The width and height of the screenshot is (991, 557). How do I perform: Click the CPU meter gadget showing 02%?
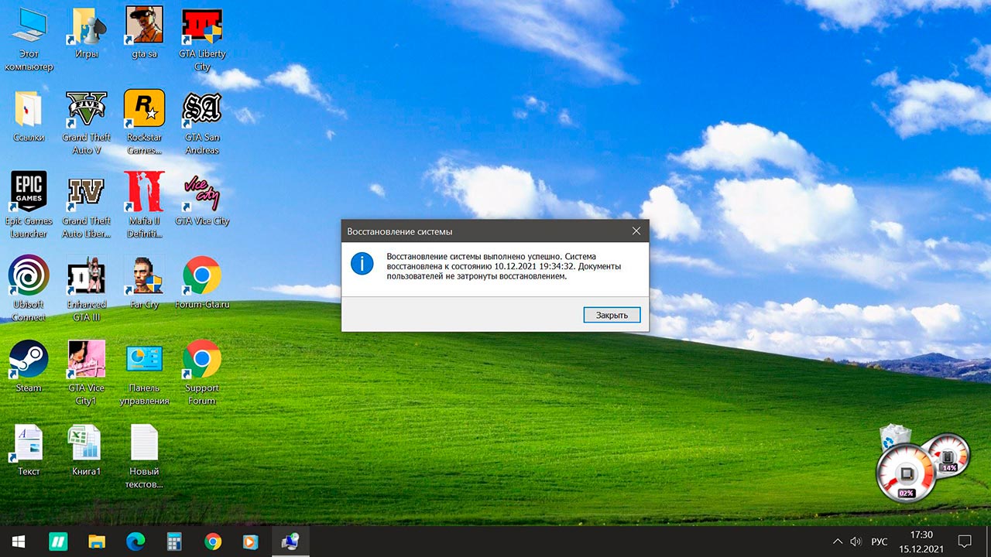pyautogui.click(x=906, y=474)
